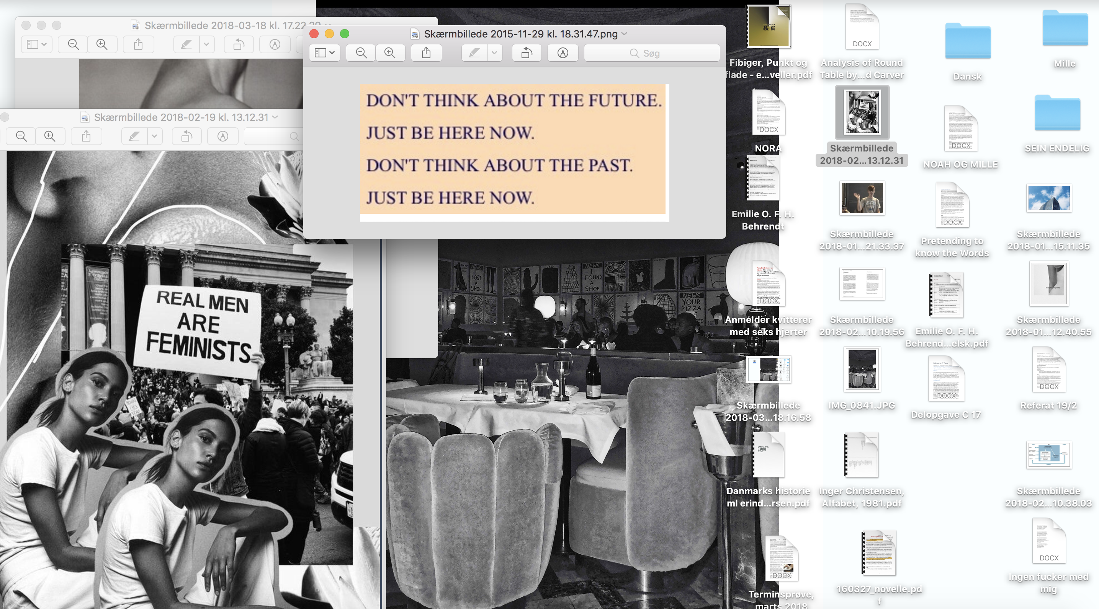Click zoom out in front Preview window
Viewport: 1099px width, 609px height.
tap(361, 53)
